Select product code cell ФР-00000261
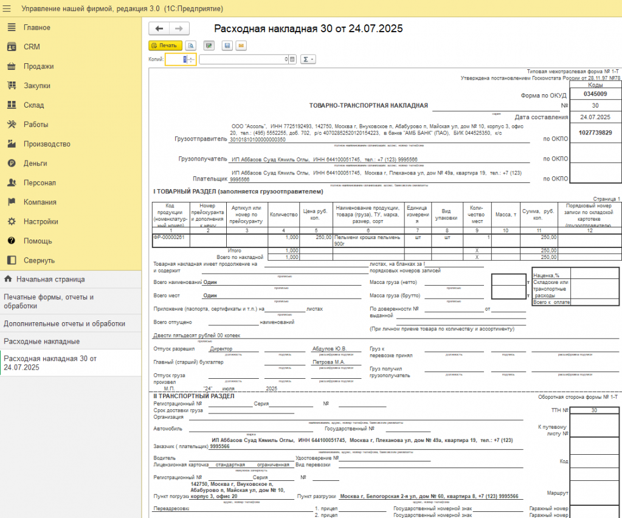This screenshot has width=622, height=518. coord(171,240)
